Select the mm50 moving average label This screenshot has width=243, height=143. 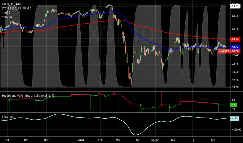pos(6,13)
